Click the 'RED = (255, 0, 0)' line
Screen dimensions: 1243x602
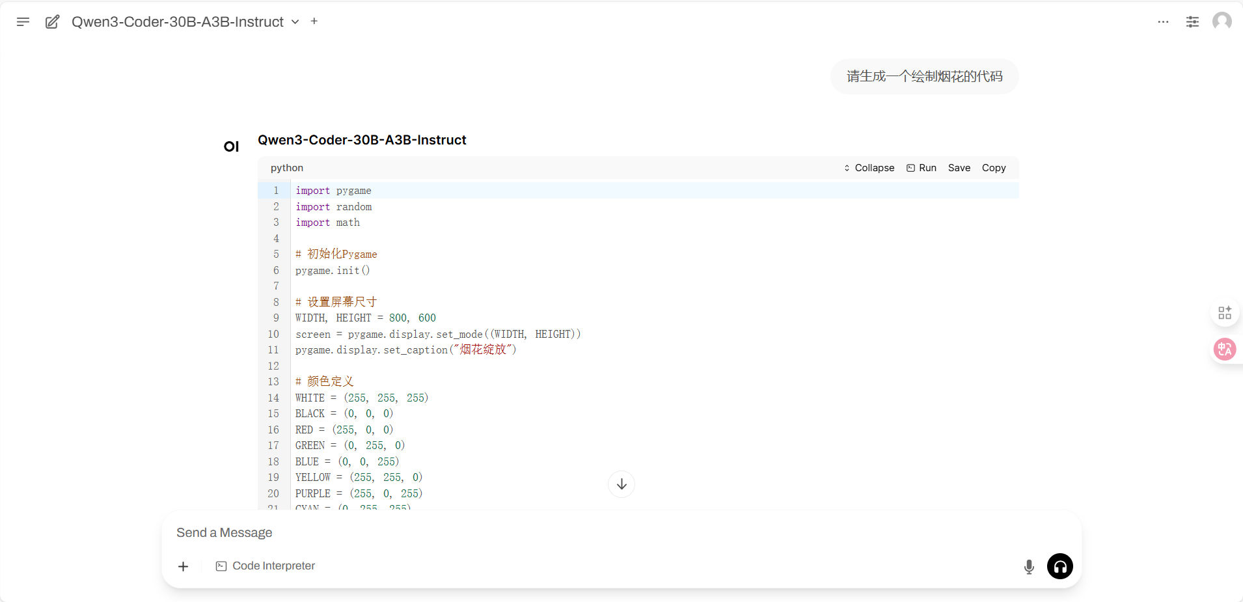click(x=344, y=430)
